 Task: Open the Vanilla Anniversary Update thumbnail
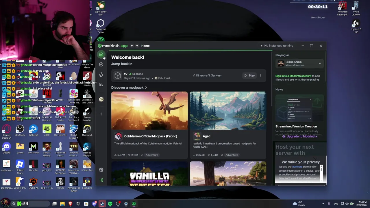point(149,173)
